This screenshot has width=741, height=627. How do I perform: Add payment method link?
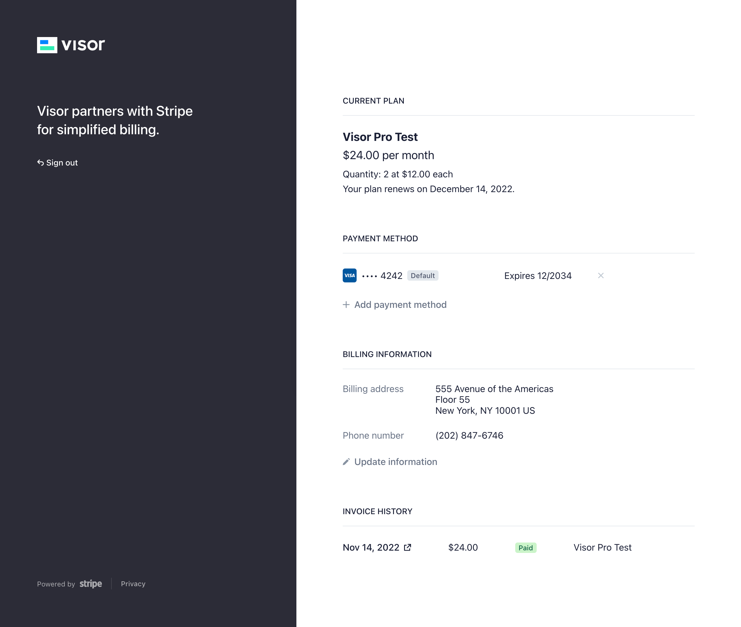pyautogui.click(x=400, y=305)
